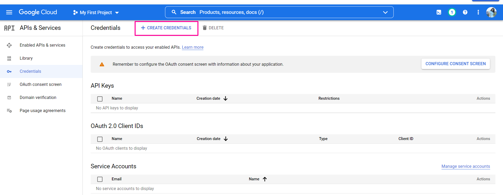Click the DELETE button
This screenshot has width=503, height=195.
click(213, 28)
